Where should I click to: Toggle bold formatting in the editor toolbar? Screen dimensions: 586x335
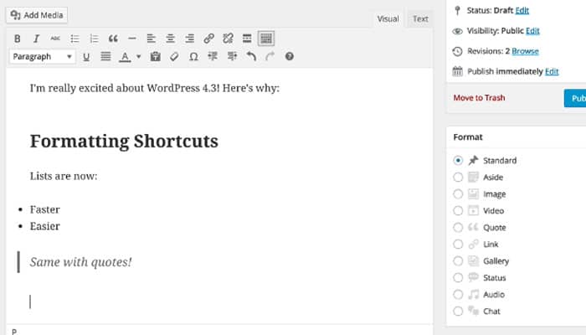(18, 39)
